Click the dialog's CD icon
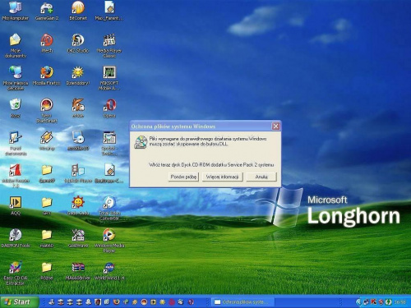This screenshot has height=308, width=411. click(141, 142)
